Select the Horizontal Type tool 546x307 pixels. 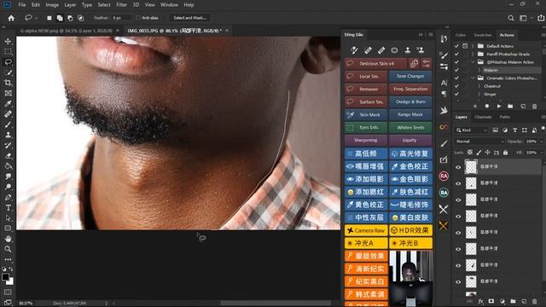(x=8, y=208)
